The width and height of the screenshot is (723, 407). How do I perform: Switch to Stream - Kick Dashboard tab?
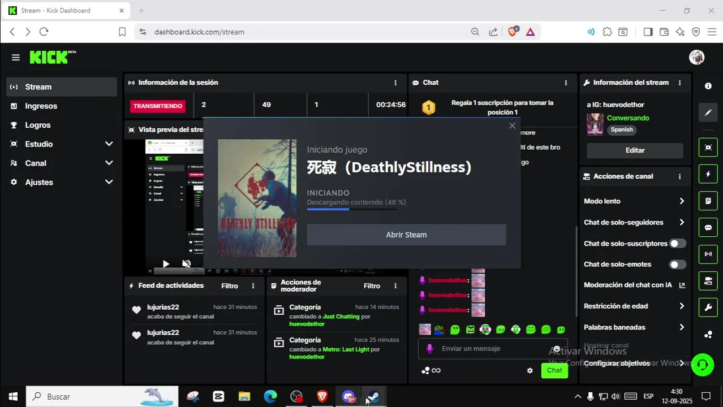pyautogui.click(x=67, y=11)
